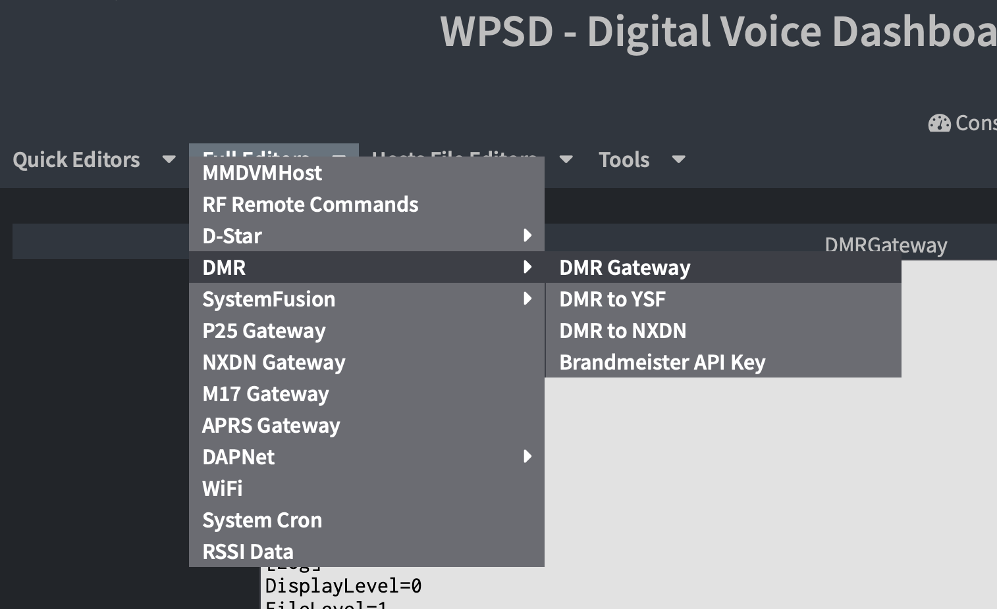Screen dimensions: 997x609
Task: Select RF Remote Commands
Action: click(310, 205)
